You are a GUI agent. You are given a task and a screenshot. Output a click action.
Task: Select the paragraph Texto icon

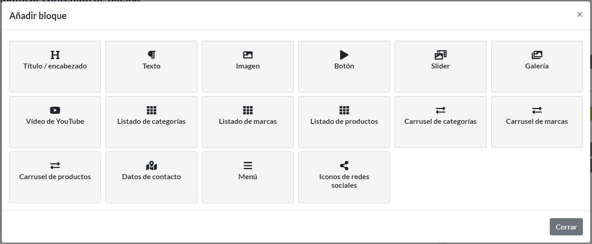coord(152,55)
